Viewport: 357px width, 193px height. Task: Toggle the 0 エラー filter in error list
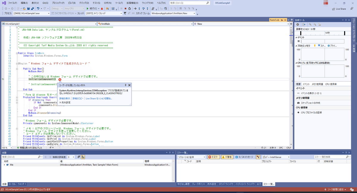tap(214, 157)
